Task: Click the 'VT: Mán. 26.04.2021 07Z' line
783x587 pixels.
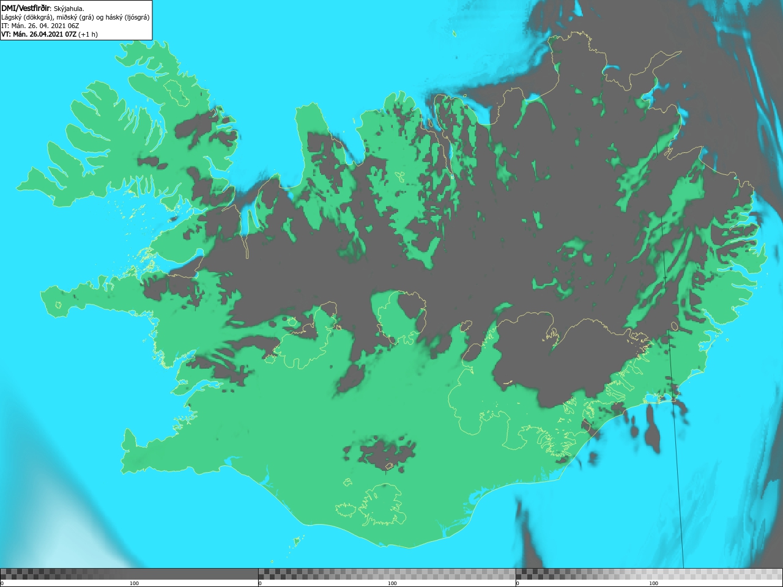Action: [50, 34]
